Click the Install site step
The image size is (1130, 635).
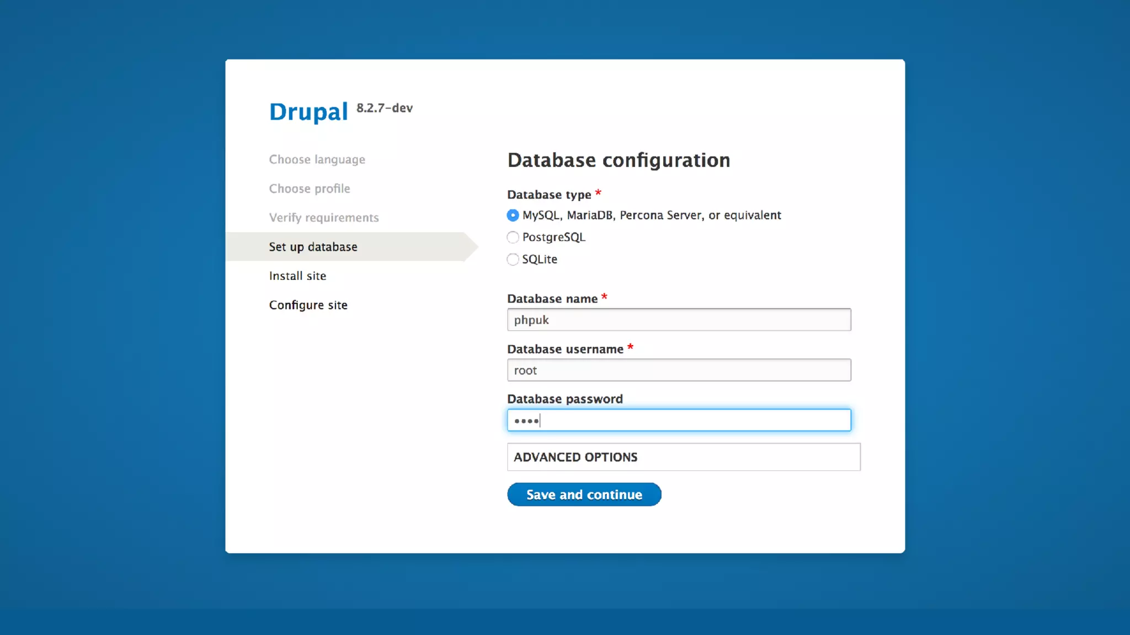pyautogui.click(x=297, y=276)
